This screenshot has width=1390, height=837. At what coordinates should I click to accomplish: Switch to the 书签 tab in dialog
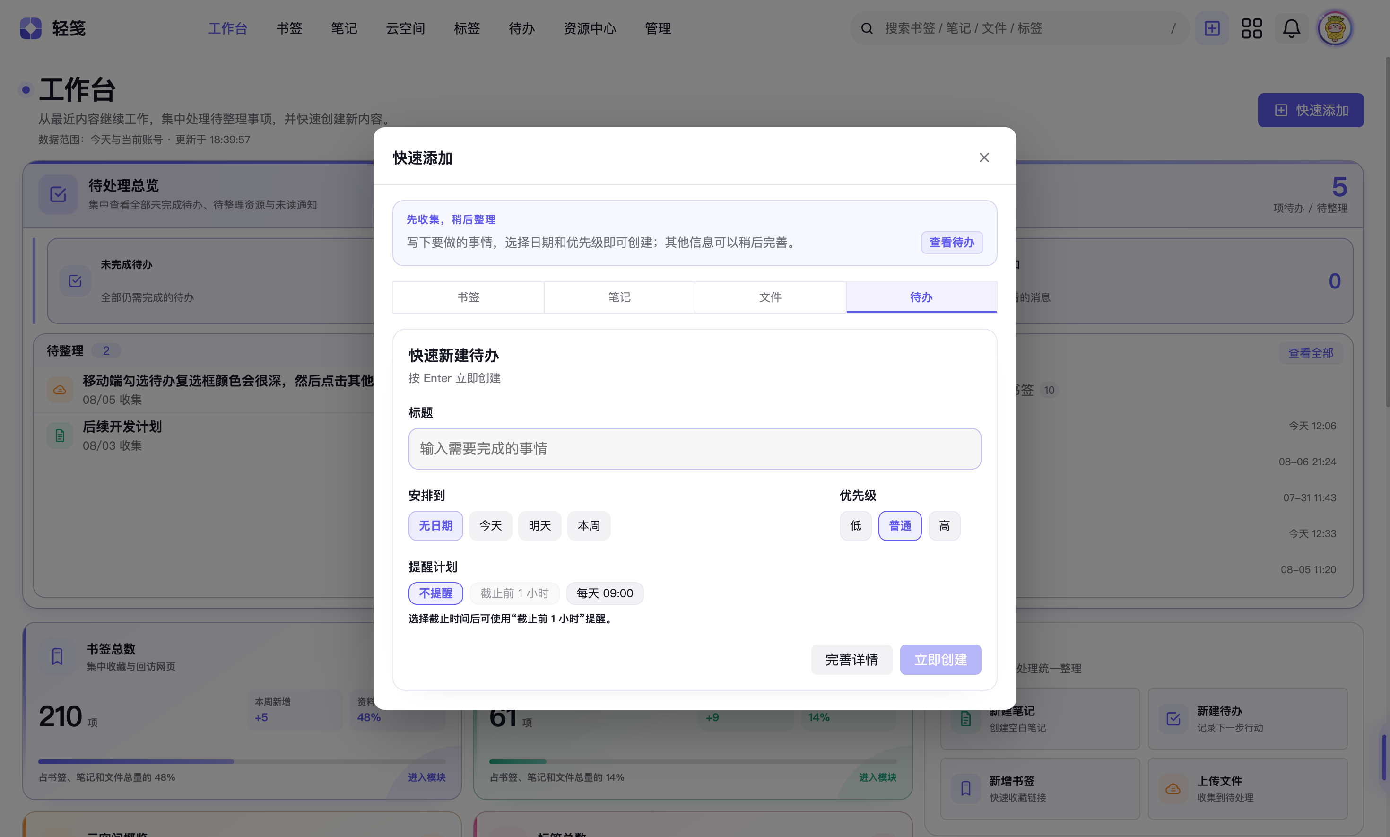pos(468,297)
